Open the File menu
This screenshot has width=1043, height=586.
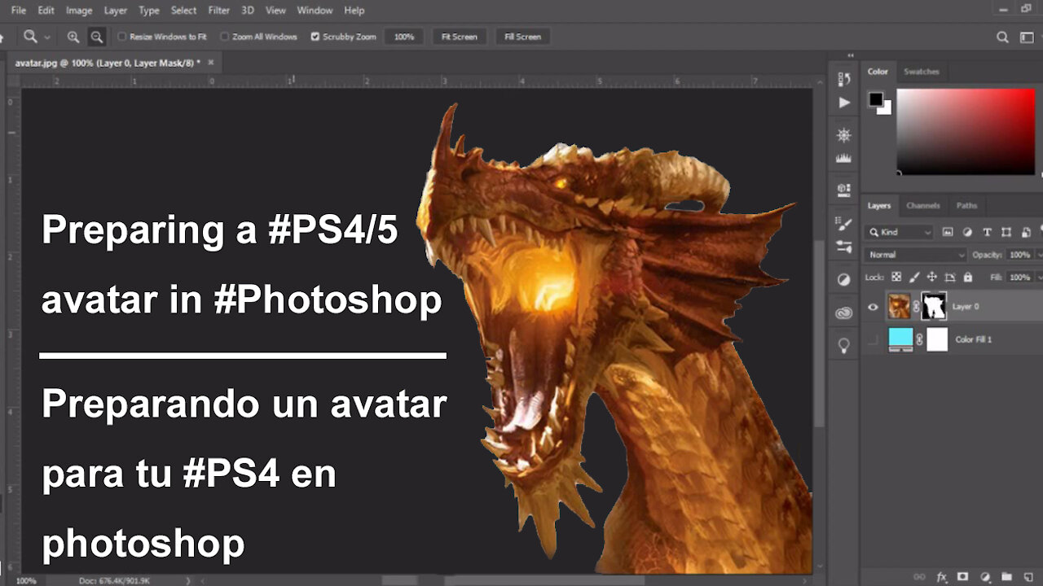pyautogui.click(x=19, y=11)
